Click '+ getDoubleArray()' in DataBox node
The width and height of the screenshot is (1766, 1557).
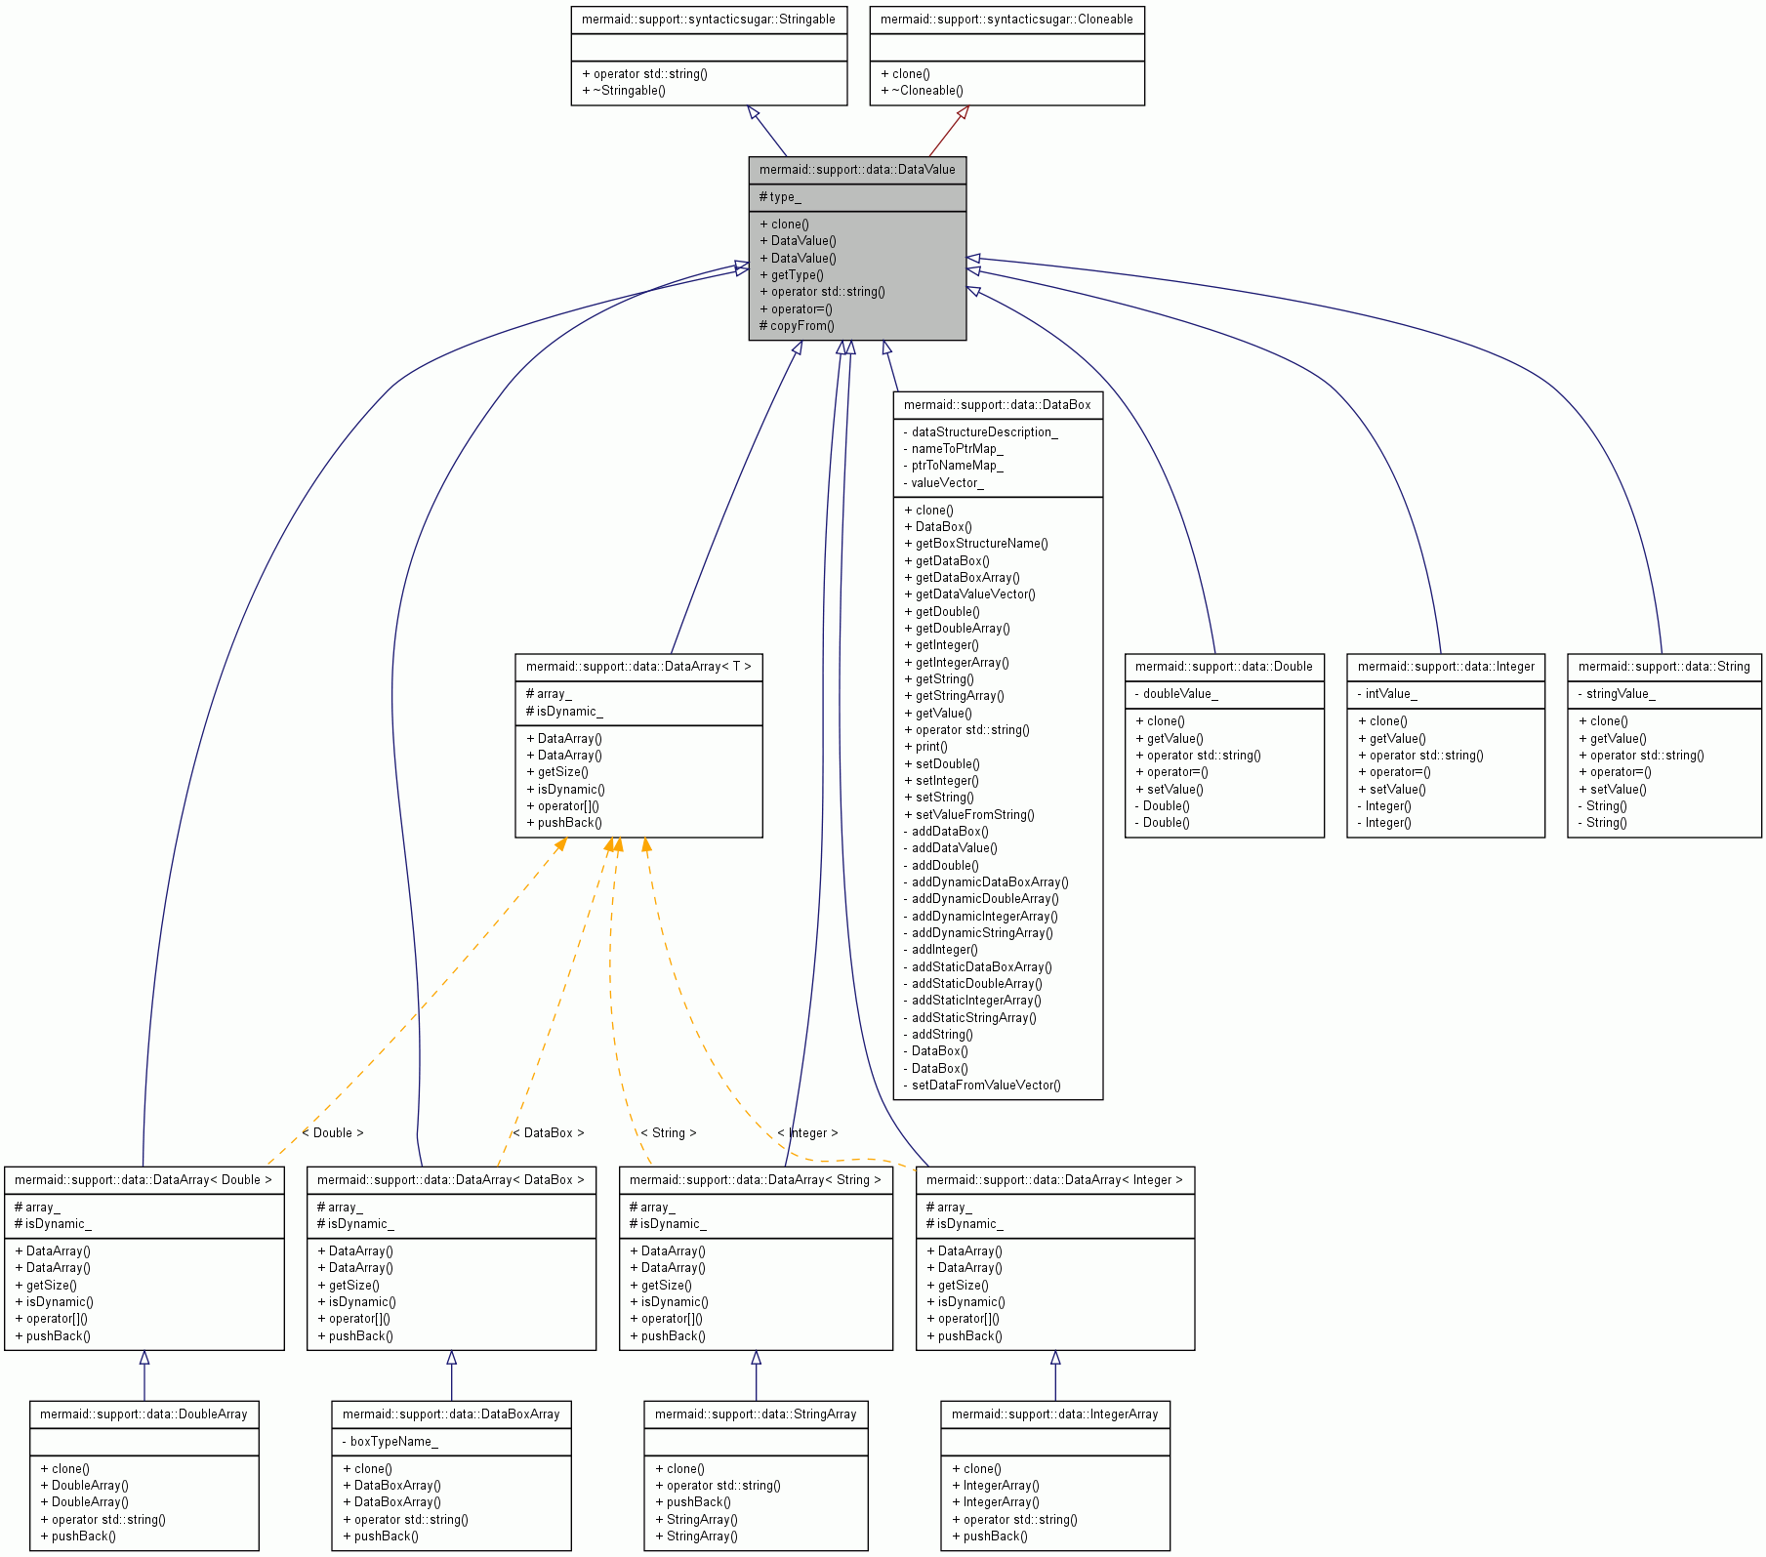tap(957, 629)
